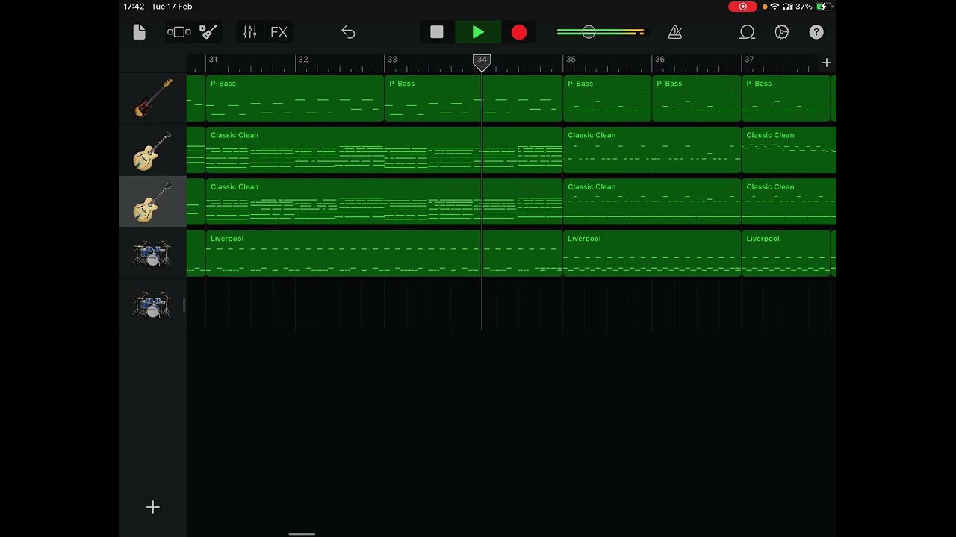This screenshot has height=537, width=956.
Task: Open the instrument view guitar icon
Action: [x=208, y=32]
